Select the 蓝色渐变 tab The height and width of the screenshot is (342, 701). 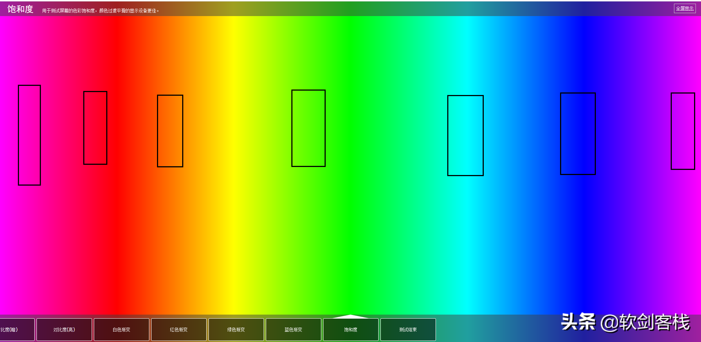[294, 330]
